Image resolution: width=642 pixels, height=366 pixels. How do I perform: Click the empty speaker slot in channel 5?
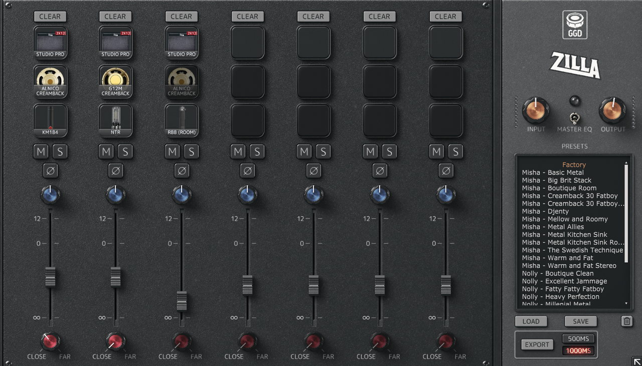pyautogui.click(x=313, y=82)
